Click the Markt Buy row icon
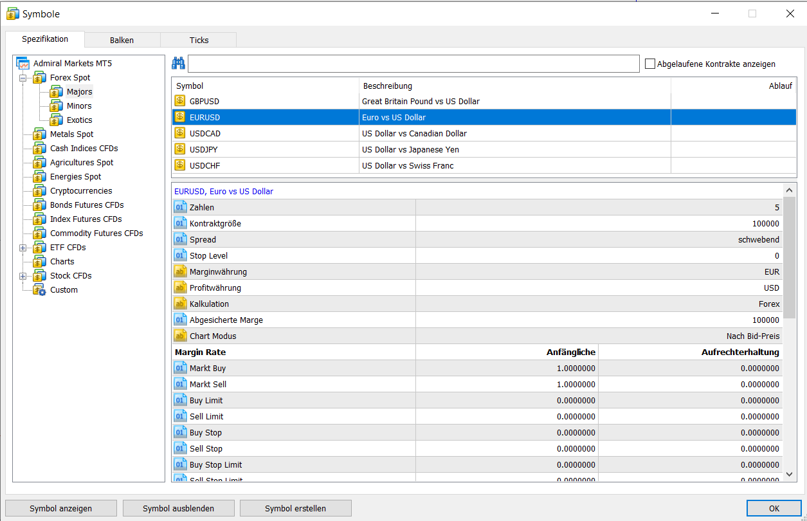 (x=180, y=368)
